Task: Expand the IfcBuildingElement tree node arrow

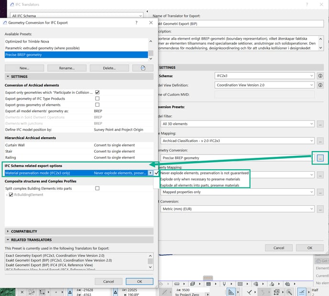Action: pos(7,195)
